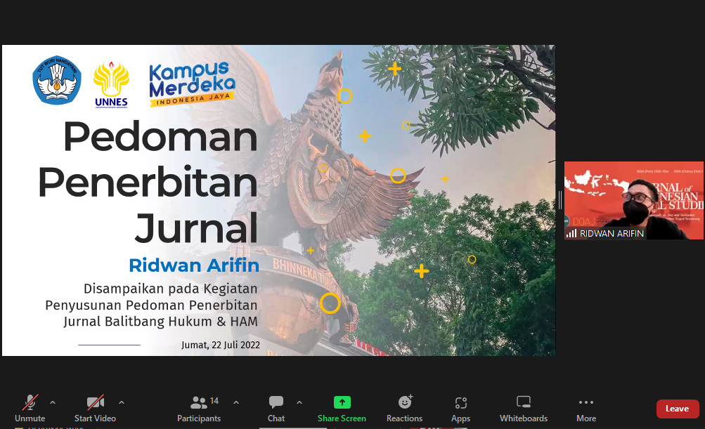This screenshot has width=705, height=429.
Task: Expand the arrow next to Chat
Action: (x=299, y=402)
